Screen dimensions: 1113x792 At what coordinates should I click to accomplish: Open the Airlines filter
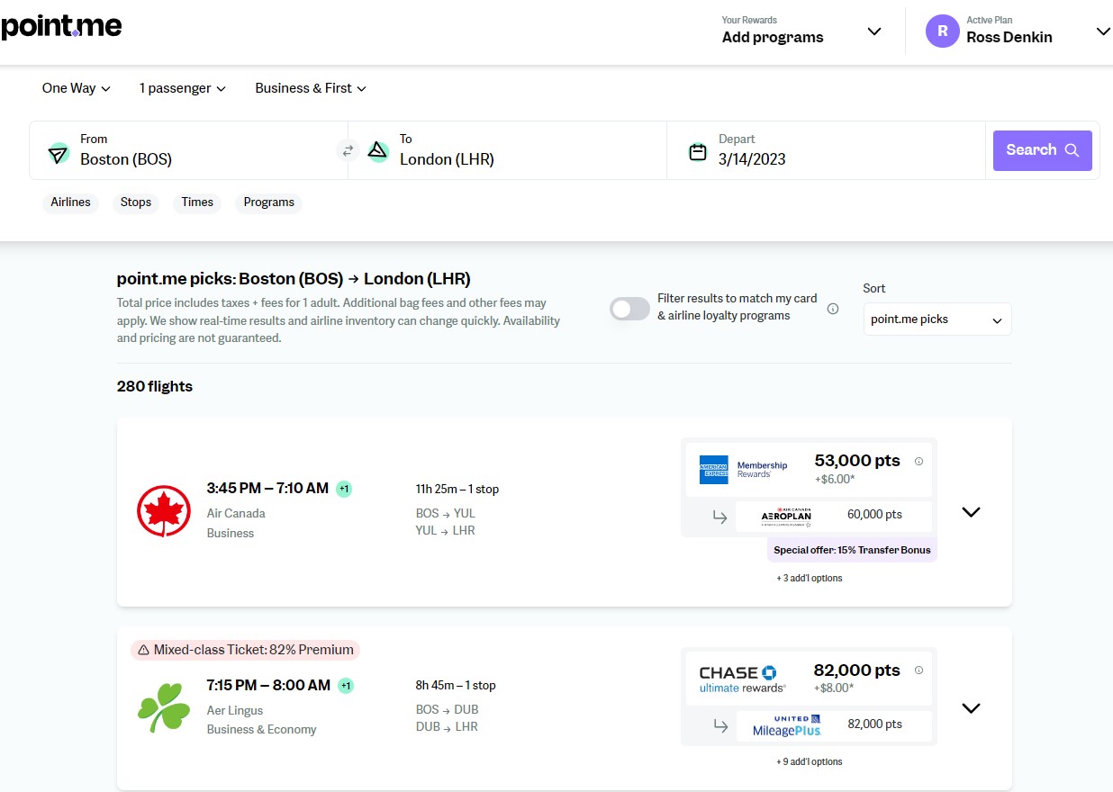[70, 202]
